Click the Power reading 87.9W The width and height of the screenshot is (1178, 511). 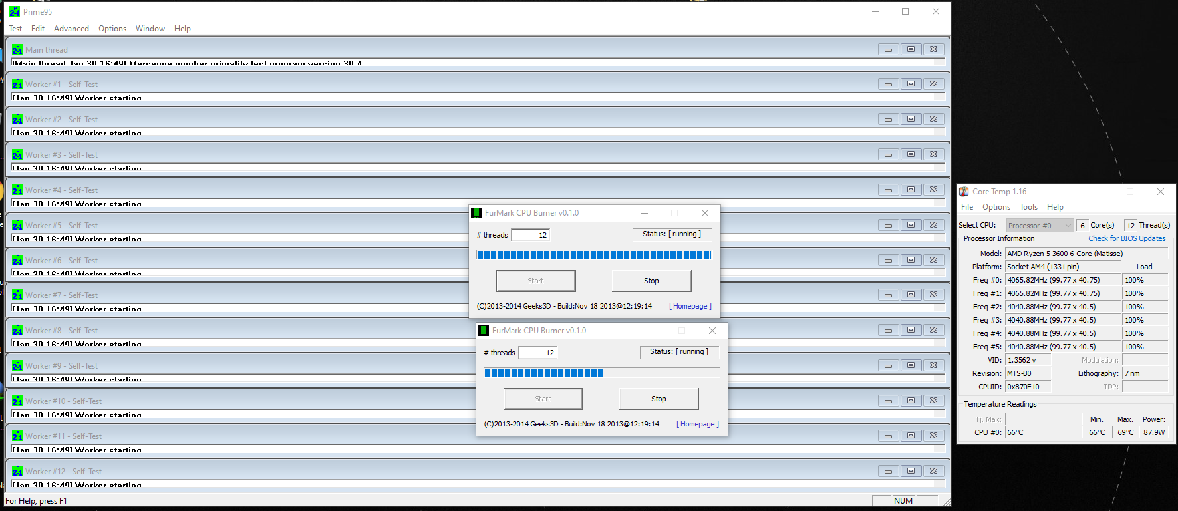click(1155, 432)
